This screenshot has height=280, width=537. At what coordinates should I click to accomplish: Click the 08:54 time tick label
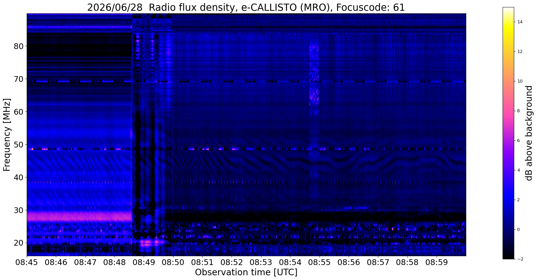tap(290, 262)
